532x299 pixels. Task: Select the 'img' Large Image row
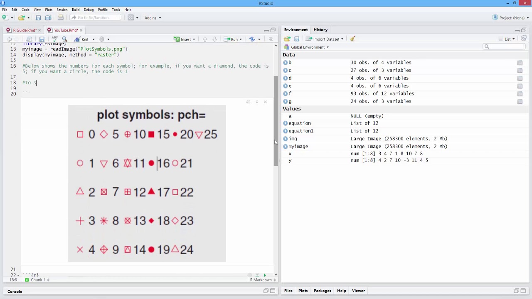404,139
